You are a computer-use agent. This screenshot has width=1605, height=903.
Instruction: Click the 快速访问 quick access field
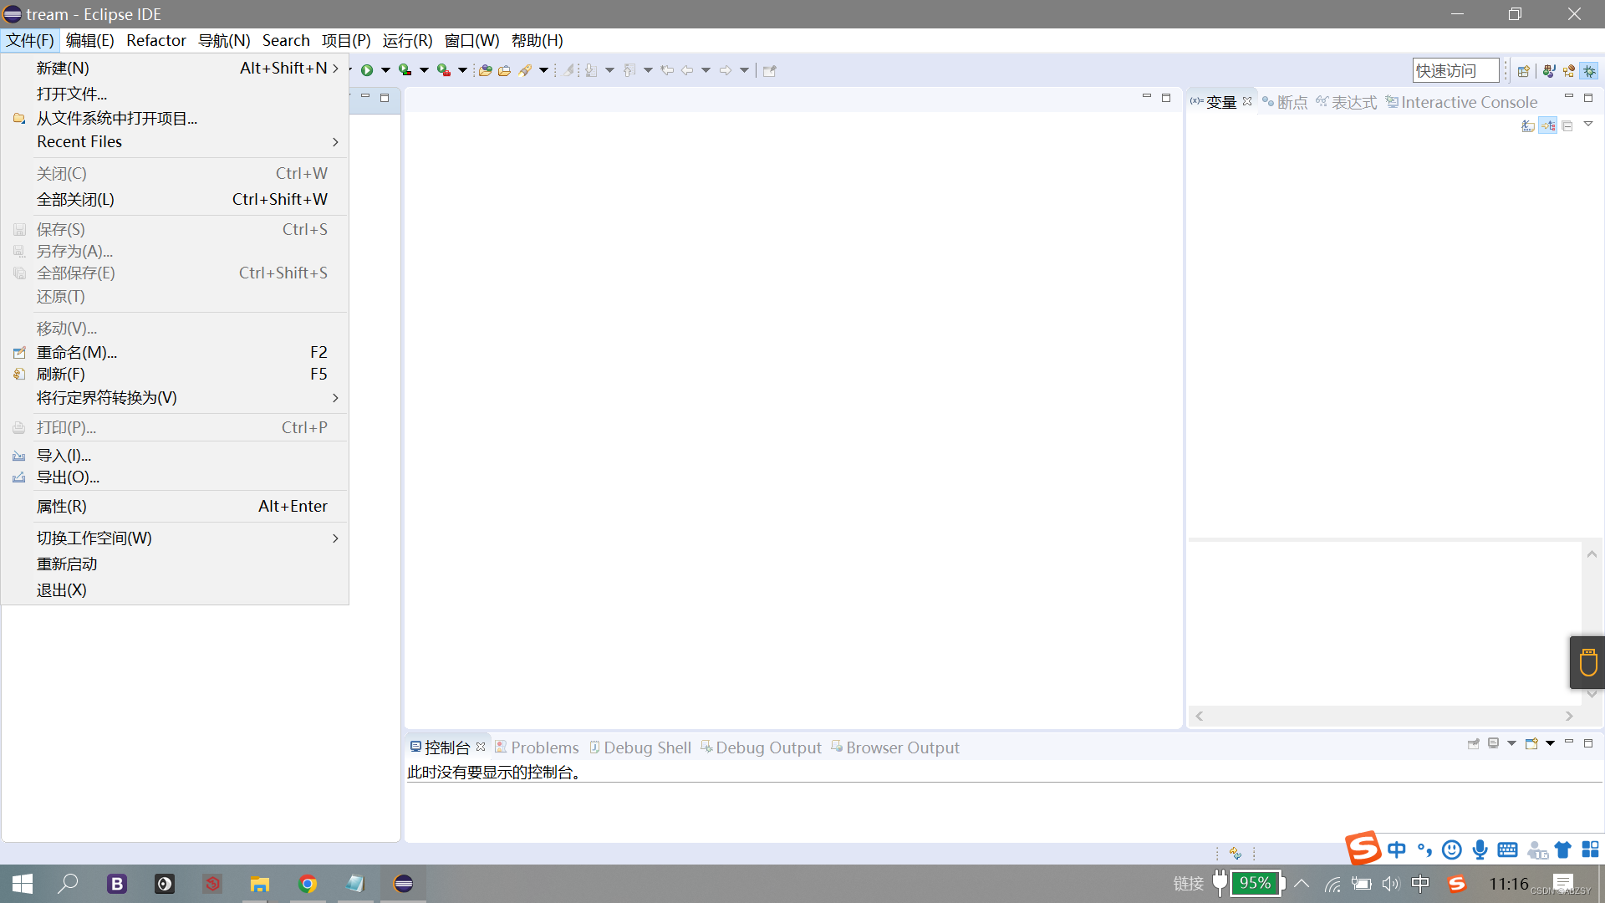coord(1455,71)
